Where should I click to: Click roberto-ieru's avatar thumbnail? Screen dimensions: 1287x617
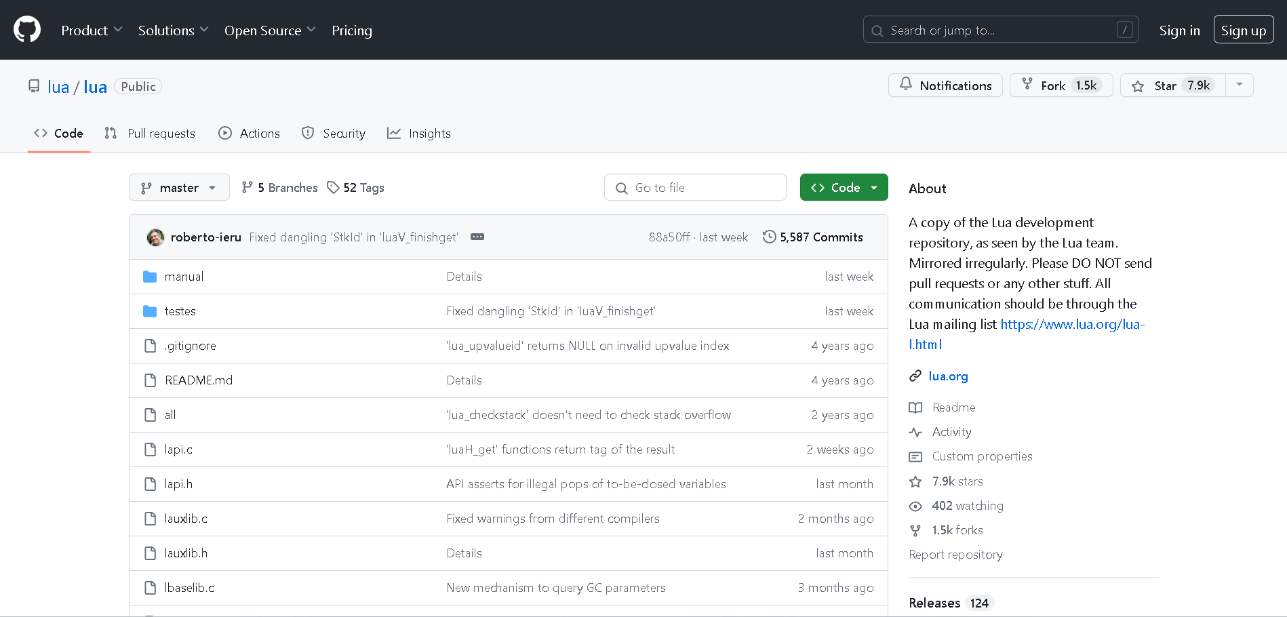(x=155, y=237)
